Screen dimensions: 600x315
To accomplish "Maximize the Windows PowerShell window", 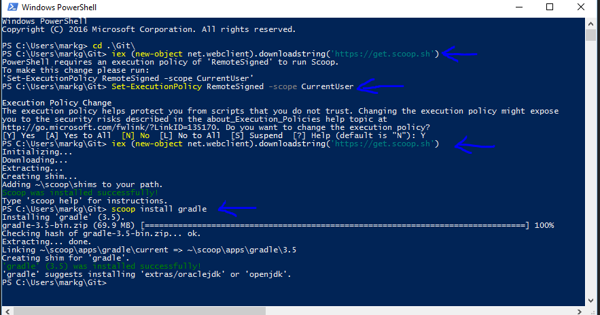I will pos(550,7).
